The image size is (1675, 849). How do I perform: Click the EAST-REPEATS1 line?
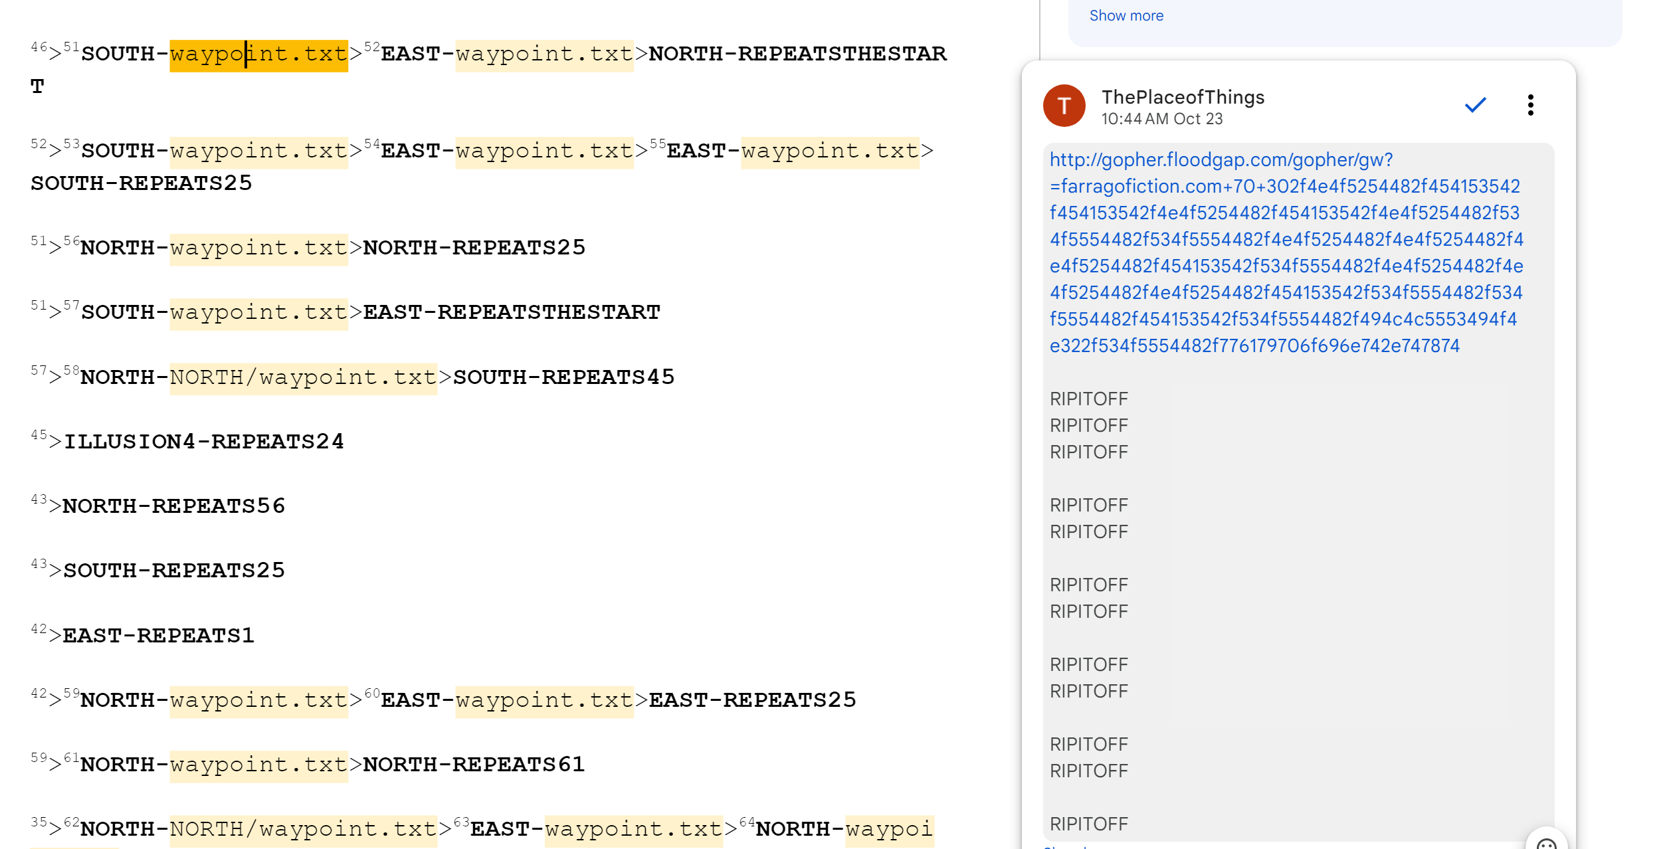point(158,636)
